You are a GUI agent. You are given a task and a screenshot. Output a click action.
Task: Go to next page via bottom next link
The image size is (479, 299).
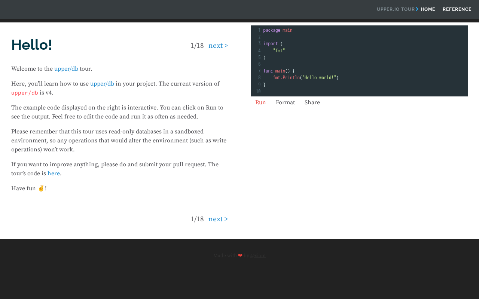tap(218, 219)
